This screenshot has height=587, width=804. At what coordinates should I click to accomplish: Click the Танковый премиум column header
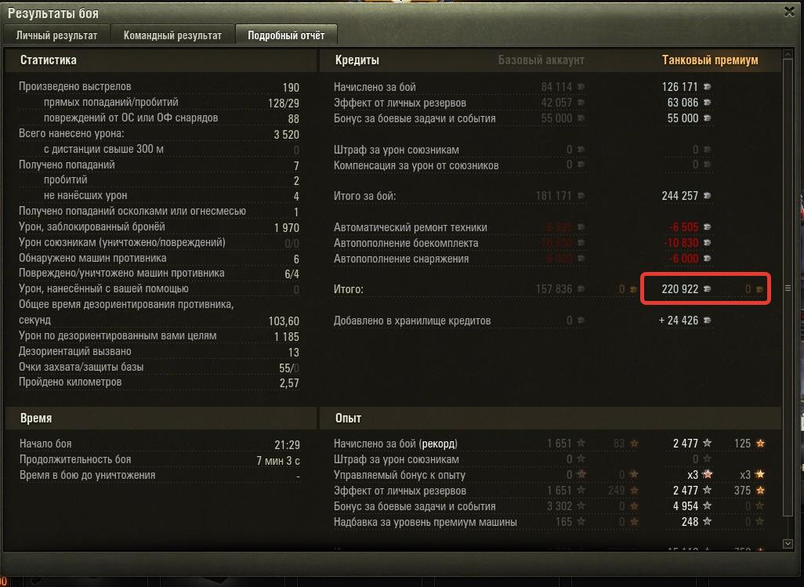tap(710, 60)
